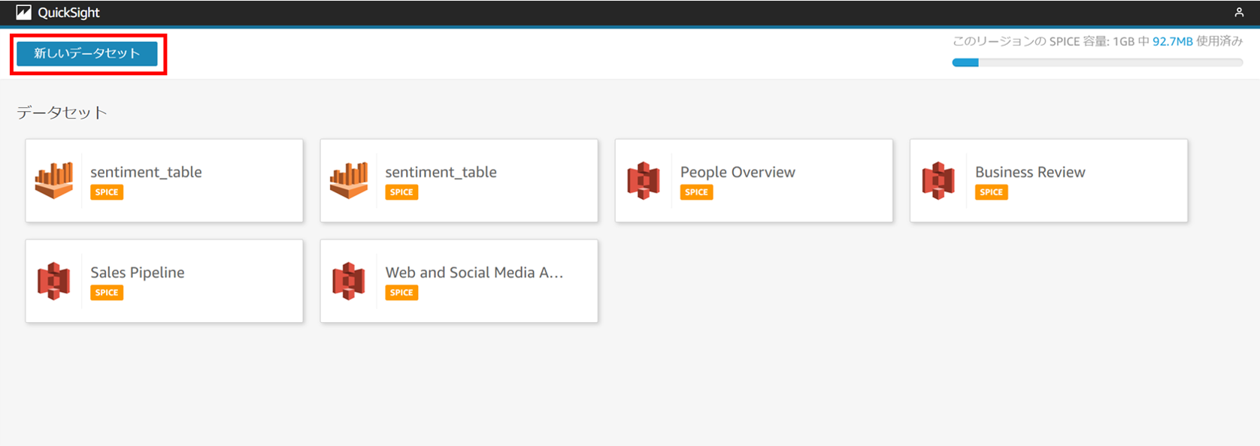Open the 92.7MB SPICE usage link

click(x=1172, y=41)
